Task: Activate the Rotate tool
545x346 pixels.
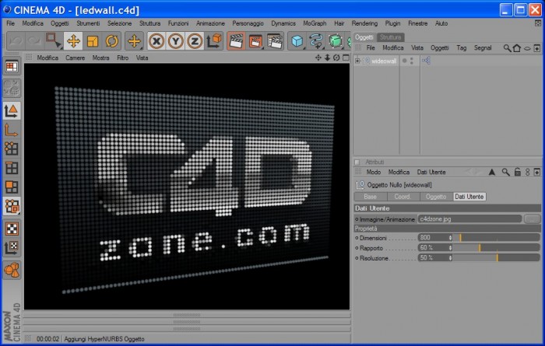Action: coord(112,41)
